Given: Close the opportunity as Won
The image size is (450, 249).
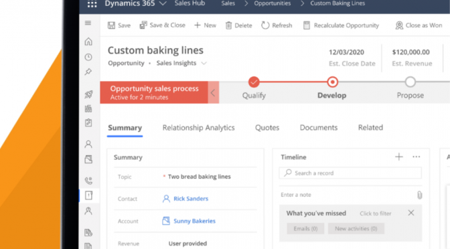Looking at the screenshot, I should click(419, 25).
